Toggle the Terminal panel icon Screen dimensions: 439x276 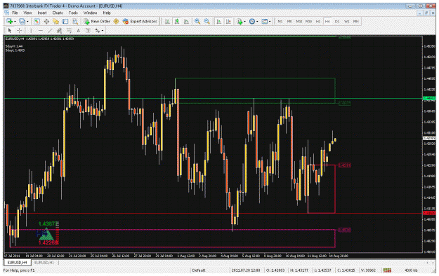tap(65, 22)
